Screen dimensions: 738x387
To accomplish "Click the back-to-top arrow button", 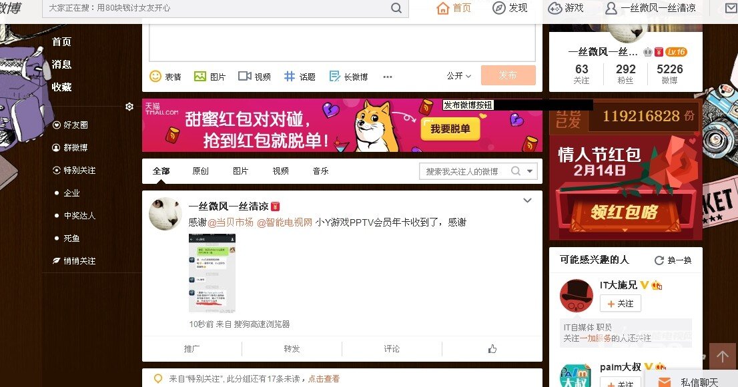I will tap(722, 356).
